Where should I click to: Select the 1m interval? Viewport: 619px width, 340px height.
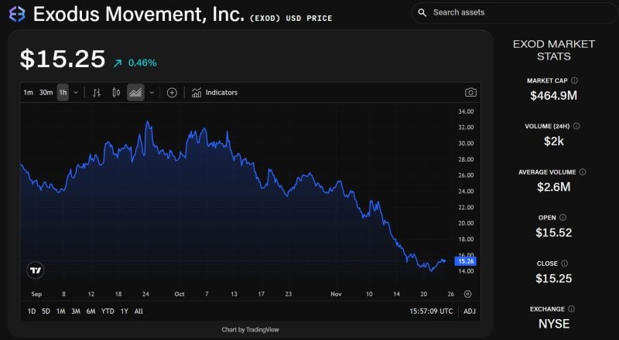point(28,93)
